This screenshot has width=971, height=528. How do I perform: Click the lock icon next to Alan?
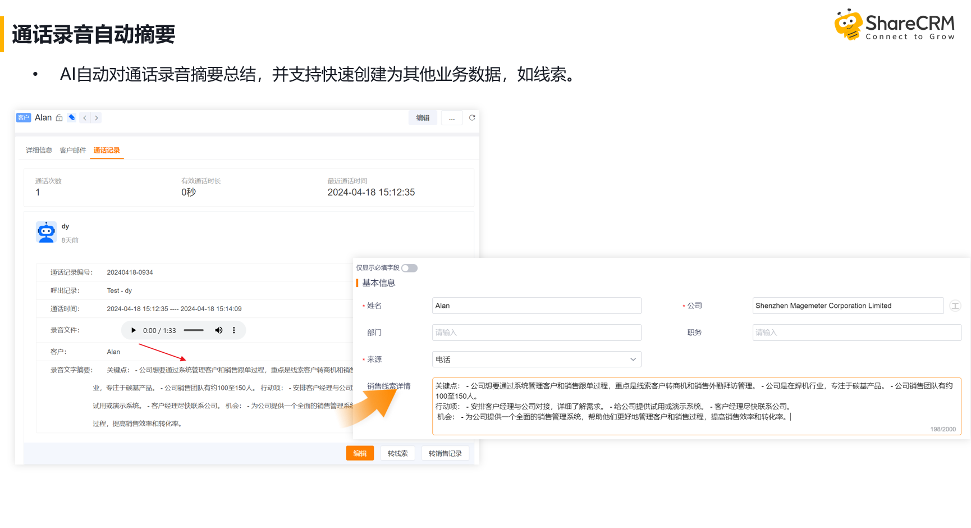tap(59, 118)
